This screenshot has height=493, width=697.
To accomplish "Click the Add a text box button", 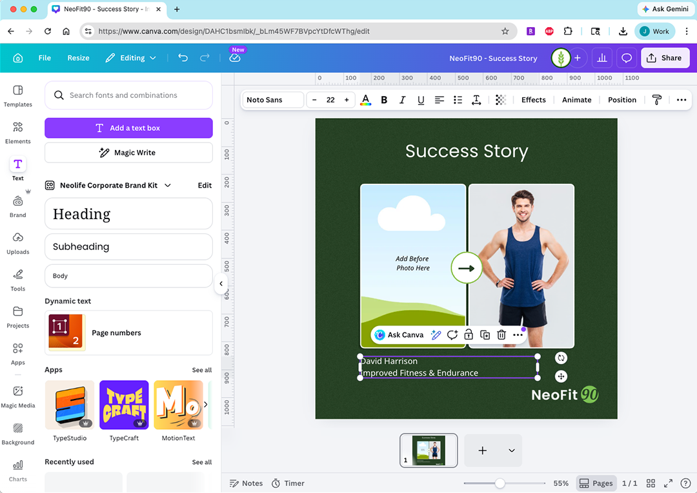I will [128, 128].
